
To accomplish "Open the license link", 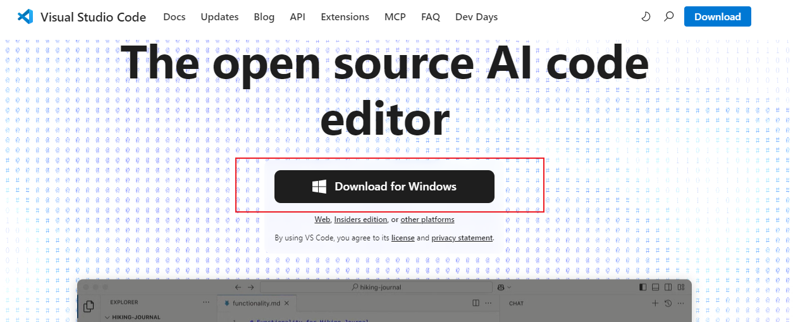I will (x=403, y=238).
